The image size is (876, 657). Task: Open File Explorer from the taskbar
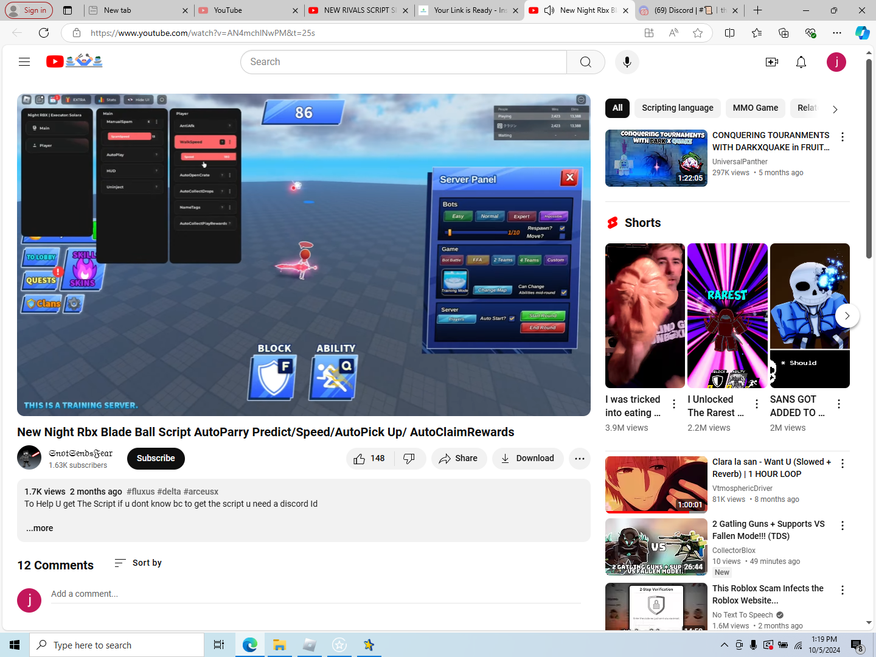[x=279, y=645]
